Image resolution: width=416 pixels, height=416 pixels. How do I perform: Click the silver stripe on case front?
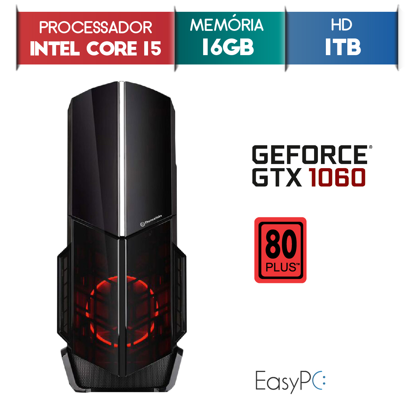pyautogui.click(x=121, y=159)
